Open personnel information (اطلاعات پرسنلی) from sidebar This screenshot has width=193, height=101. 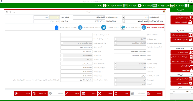pos(190,52)
